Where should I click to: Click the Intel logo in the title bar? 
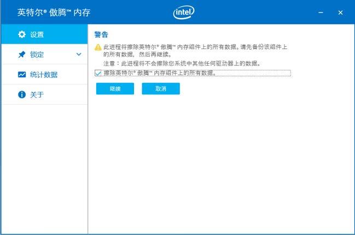tap(184, 12)
